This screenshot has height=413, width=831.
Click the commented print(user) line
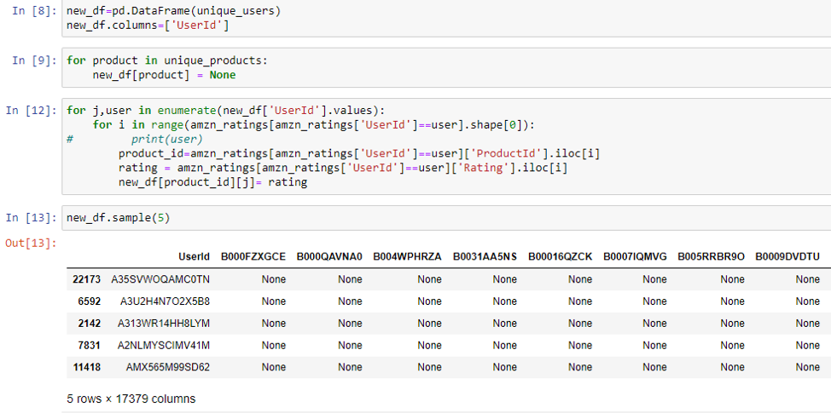[x=166, y=139]
